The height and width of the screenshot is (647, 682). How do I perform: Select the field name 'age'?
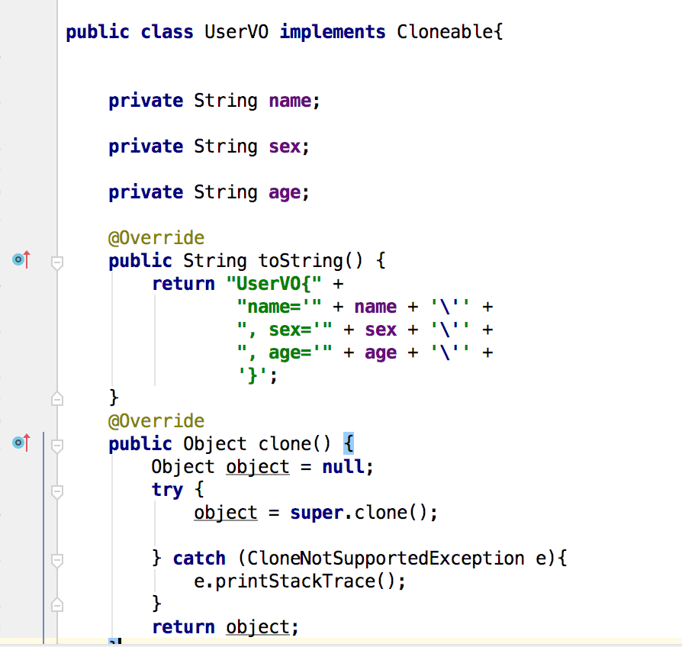(x=284, y=192)
